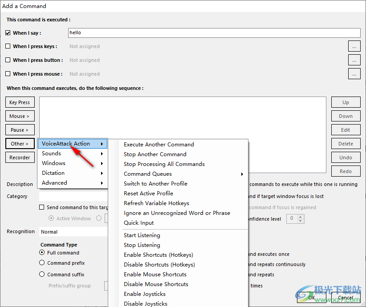Tick Send command to this target checkbox
Image resolution: width=366 pixels, height=307 pixels.
click(x=41, y=207)
